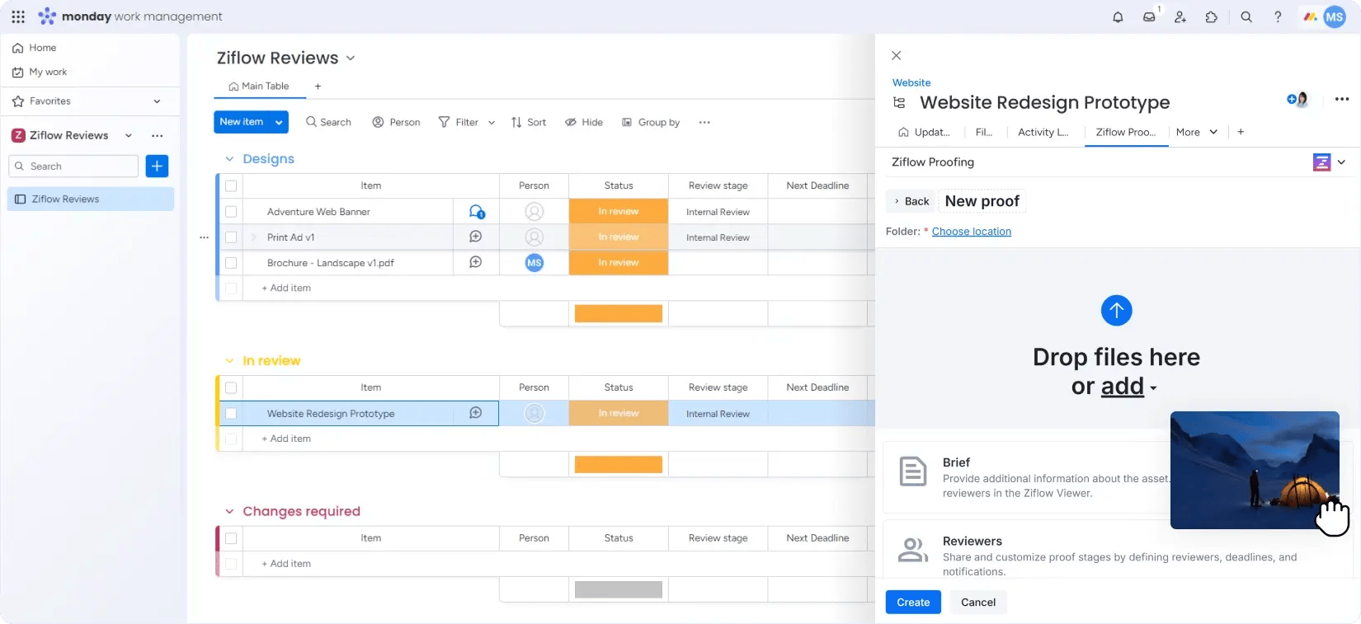Open updates bubble for Adventure Web Banner
The height and width of the screenshot is (624, 1361).
point(476,212)
